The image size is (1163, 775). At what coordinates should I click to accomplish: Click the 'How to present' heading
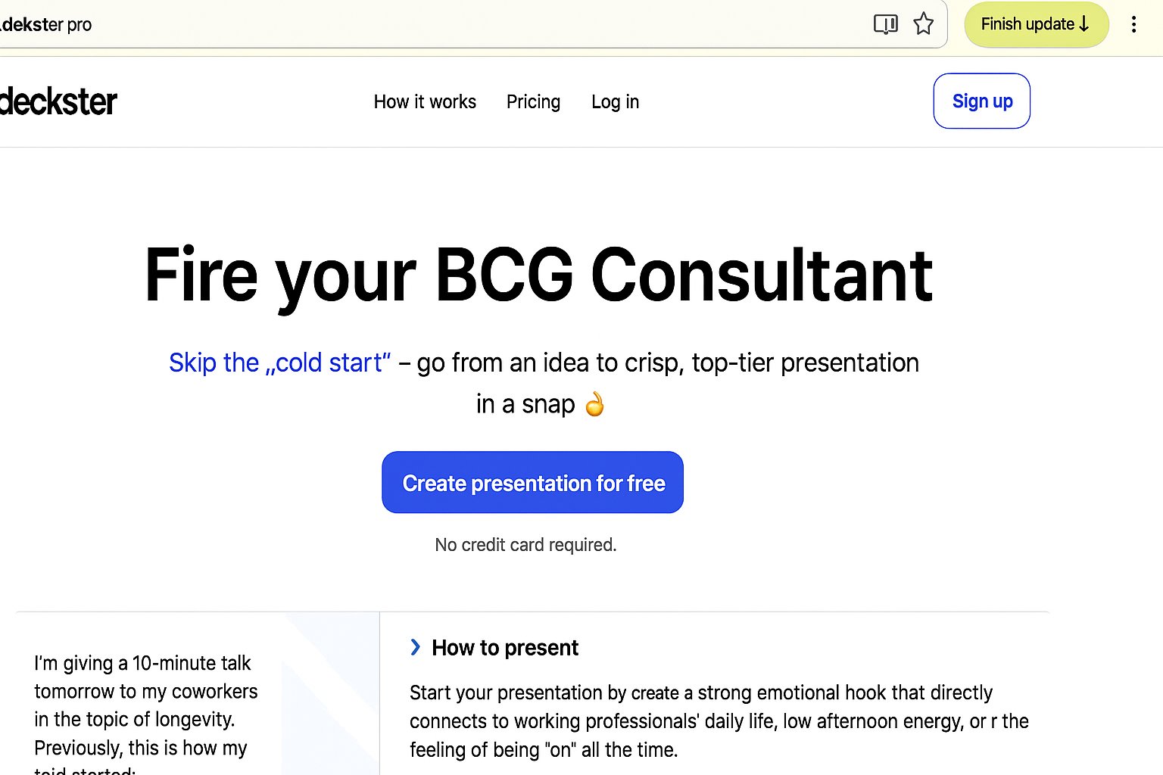point(505,648)
